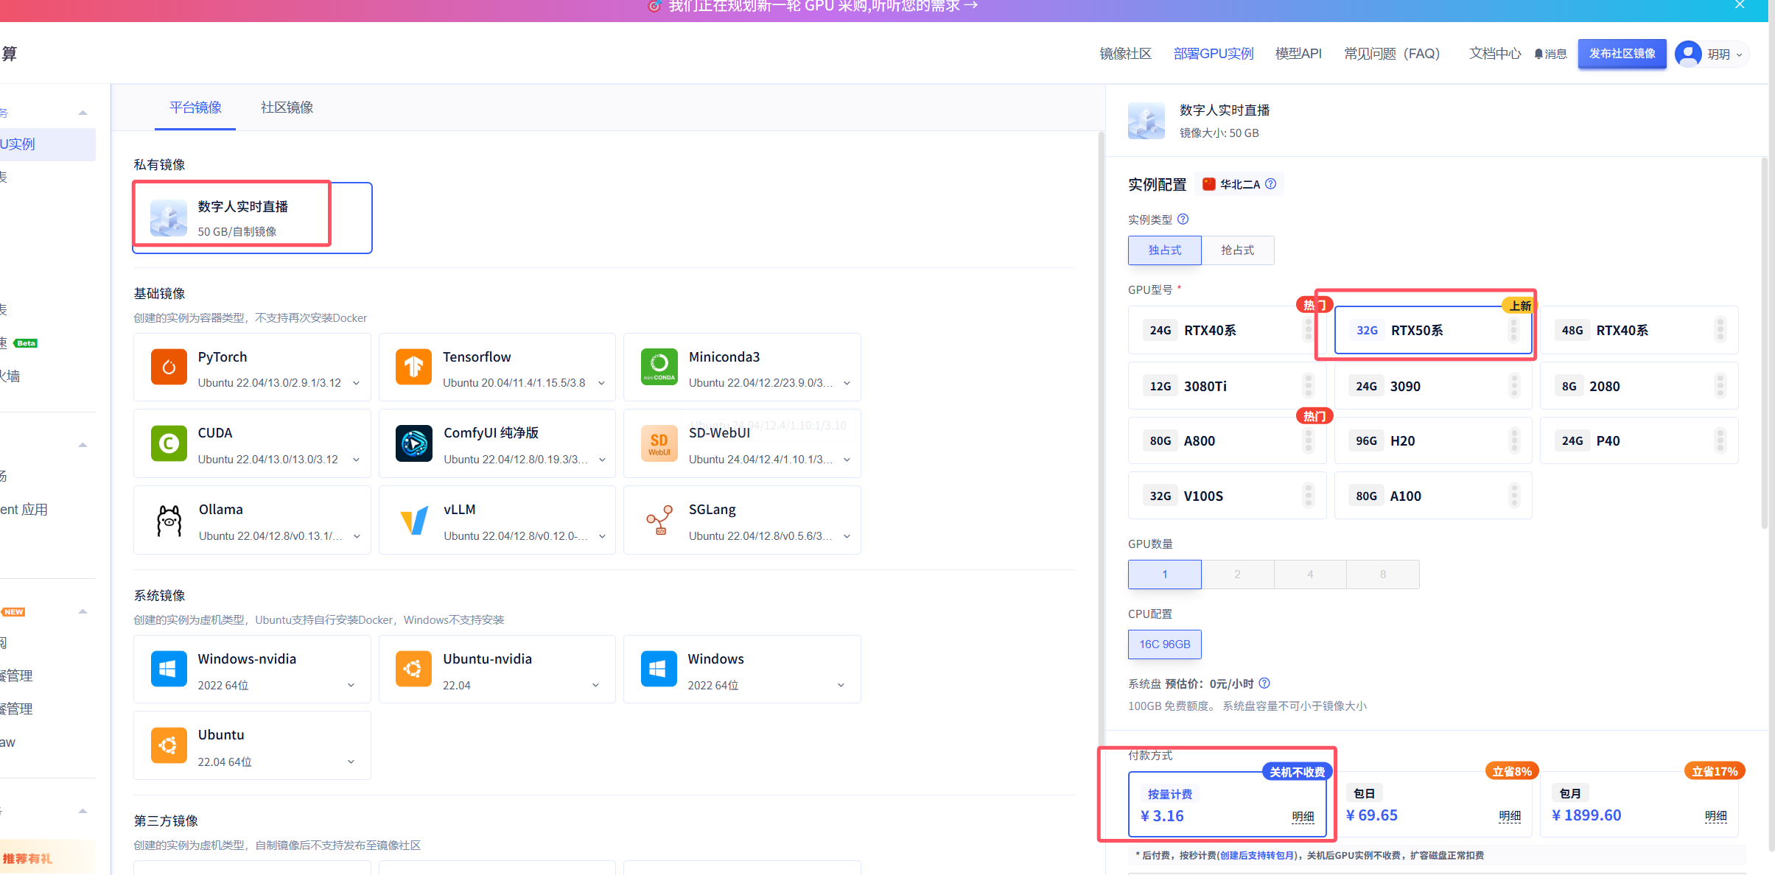1775x875 pixels.
Task: Click the selected image icon in config header
Action: (x=1146, y=121)
